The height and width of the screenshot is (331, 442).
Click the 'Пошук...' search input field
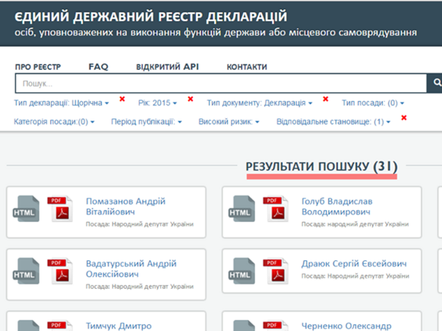coord(221,84)
